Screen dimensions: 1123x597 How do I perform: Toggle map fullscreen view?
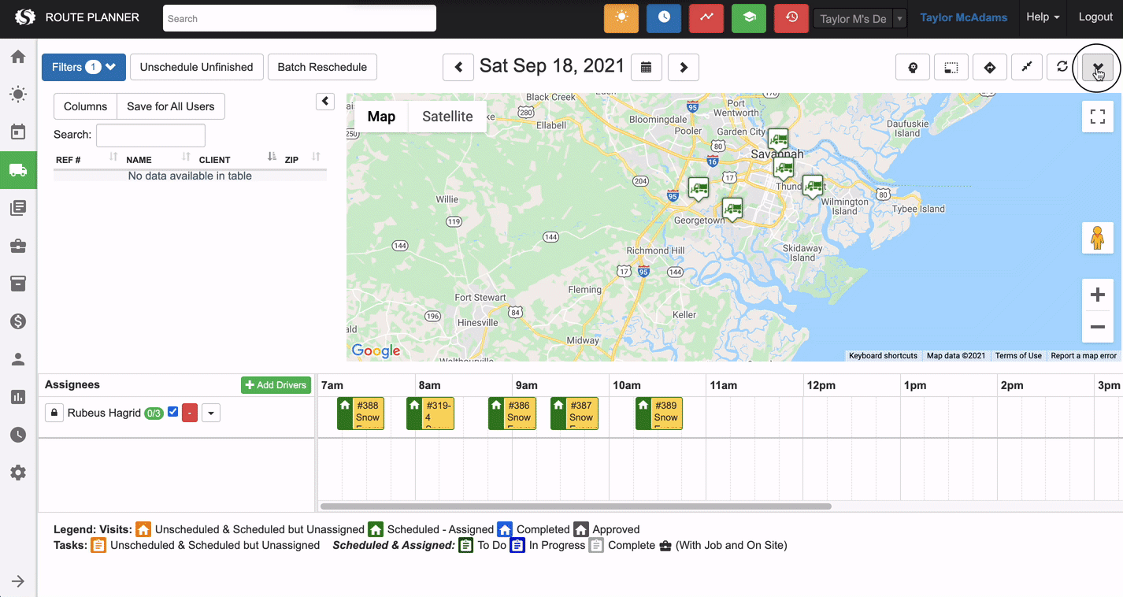point(1097,117)
